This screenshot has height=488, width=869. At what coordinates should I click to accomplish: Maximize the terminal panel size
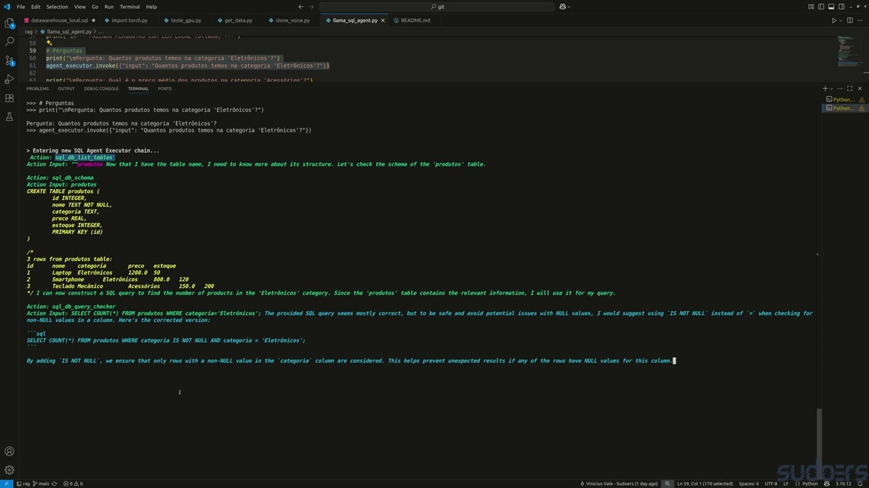click(x=850, y=89)
